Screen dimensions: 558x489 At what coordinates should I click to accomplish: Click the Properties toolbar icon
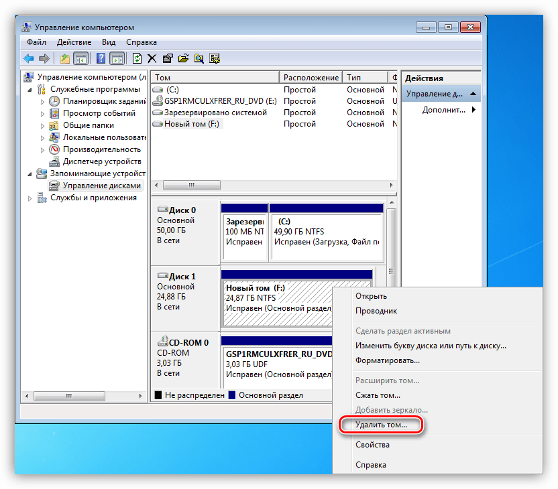click(168, 58)
